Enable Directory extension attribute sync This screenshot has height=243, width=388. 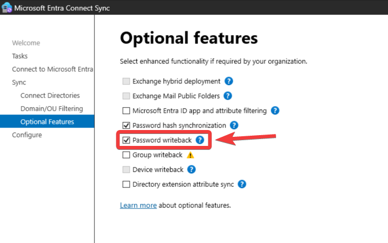126,184
